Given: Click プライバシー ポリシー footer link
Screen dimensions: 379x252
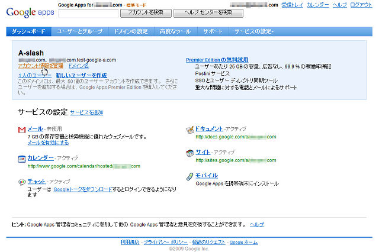Looking at the screenshot, I should point(166,242).
